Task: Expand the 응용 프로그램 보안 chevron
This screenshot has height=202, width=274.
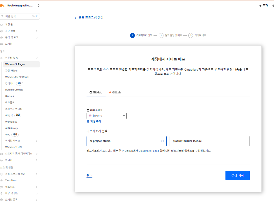Action: point(37,174)
